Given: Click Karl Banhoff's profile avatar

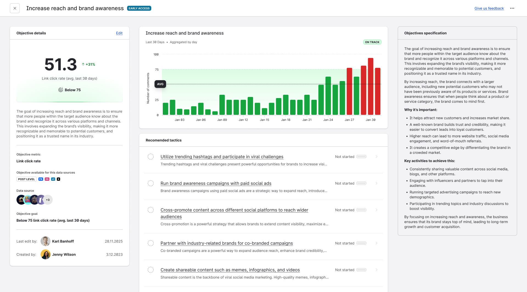Looking at the screenshot, I should click(x=46, y=241).
